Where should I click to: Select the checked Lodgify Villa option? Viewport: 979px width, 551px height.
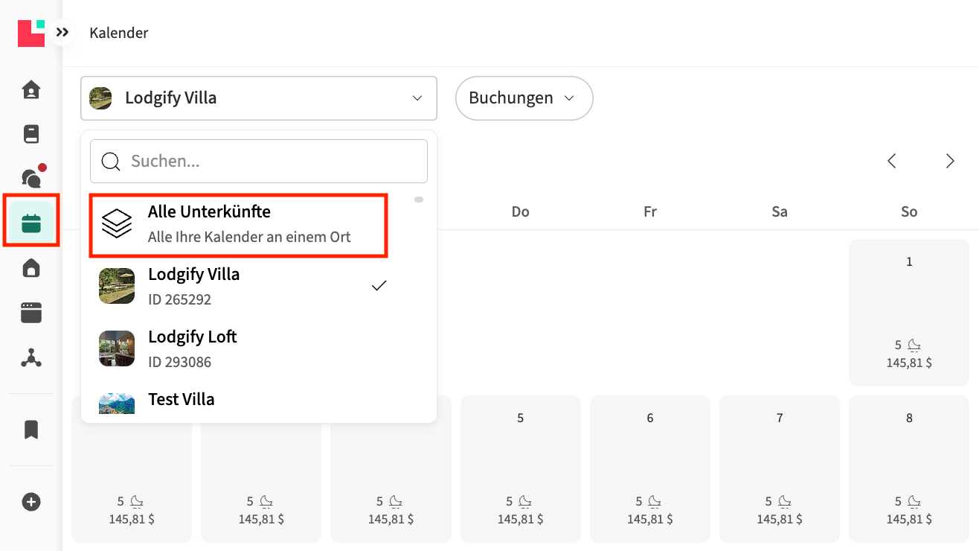[238, 286]
